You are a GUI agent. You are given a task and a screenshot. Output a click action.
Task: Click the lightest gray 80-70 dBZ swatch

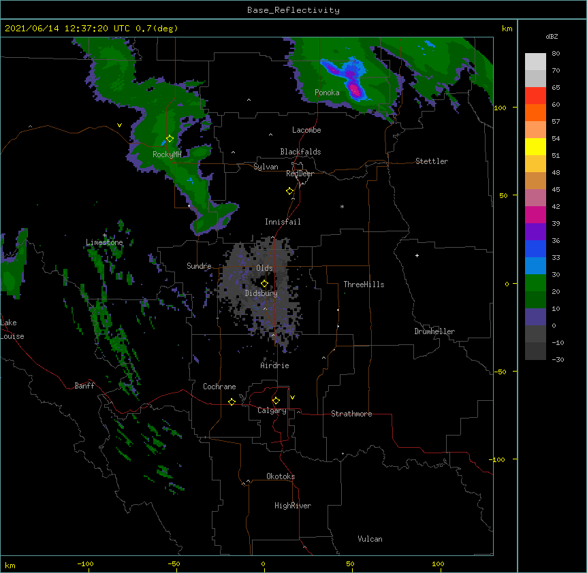(535, 61)
